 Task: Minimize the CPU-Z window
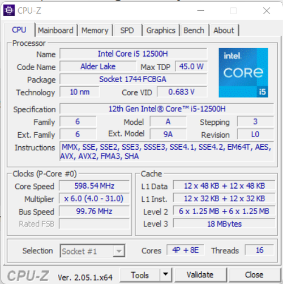(x=201, y=11)
